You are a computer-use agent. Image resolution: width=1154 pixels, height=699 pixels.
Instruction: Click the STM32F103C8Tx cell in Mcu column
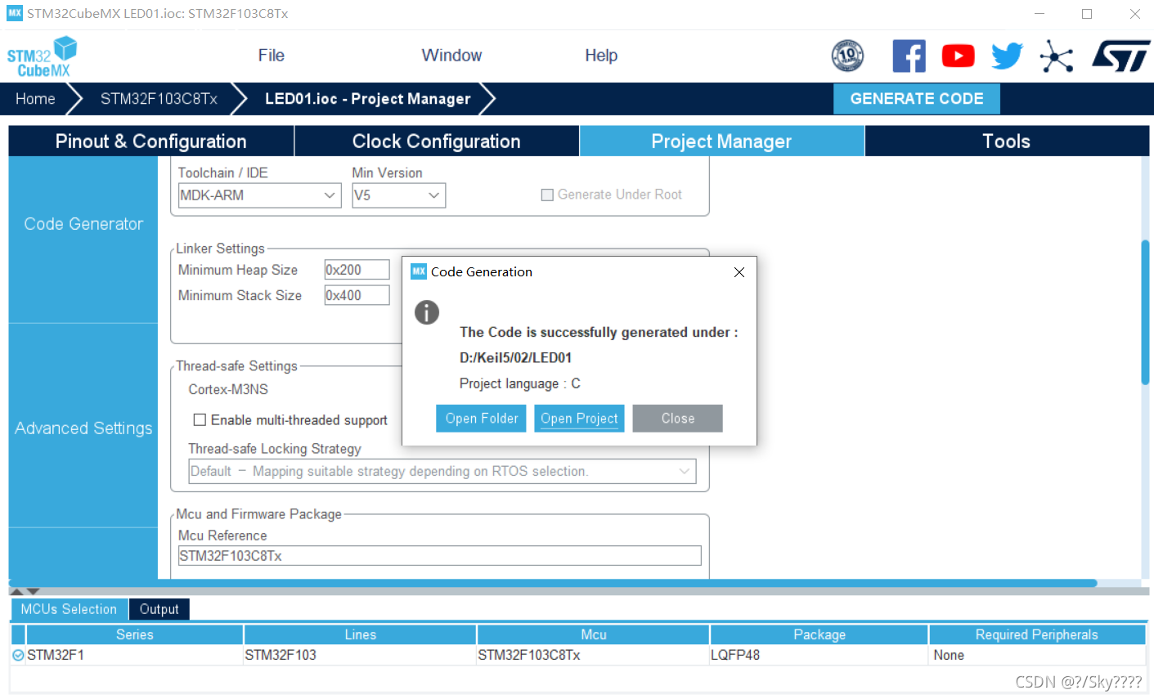coord(594,655)
